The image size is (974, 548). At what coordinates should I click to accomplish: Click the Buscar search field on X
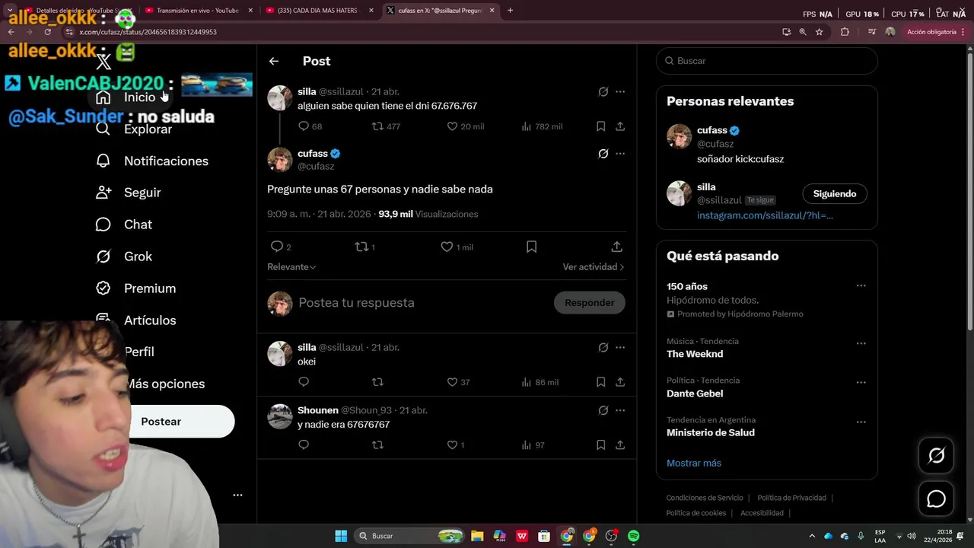coord(767,61)
